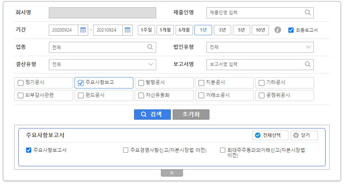Check the 지분공시 checkbox
The width and height of the screenshot is (345, 185).
[201, 83]
